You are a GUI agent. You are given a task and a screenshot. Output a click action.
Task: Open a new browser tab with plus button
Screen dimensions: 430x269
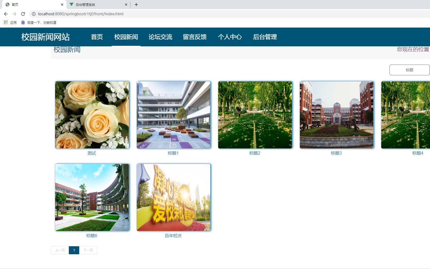click(x=136, y=5)
